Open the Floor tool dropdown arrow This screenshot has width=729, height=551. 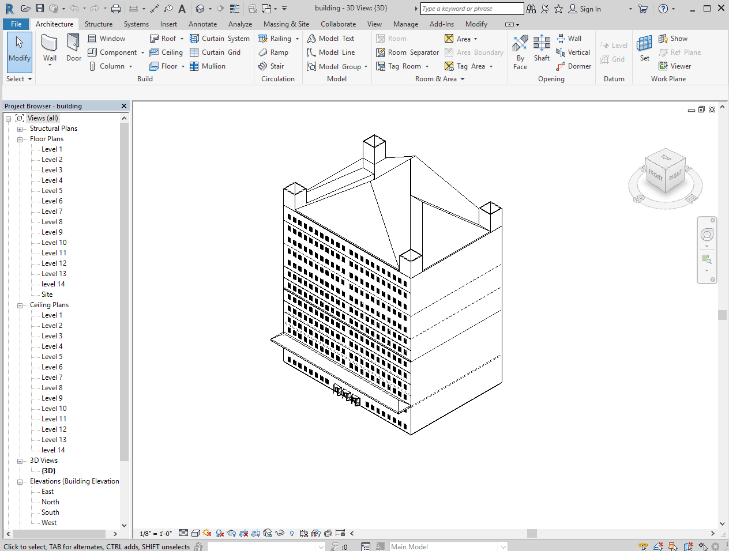pyautogui.click(x=183, y=66)
